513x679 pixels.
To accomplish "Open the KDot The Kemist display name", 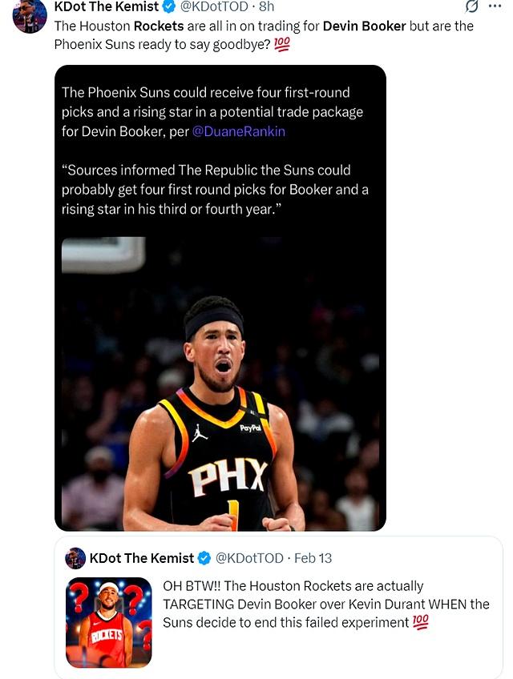I will [104, 7].
